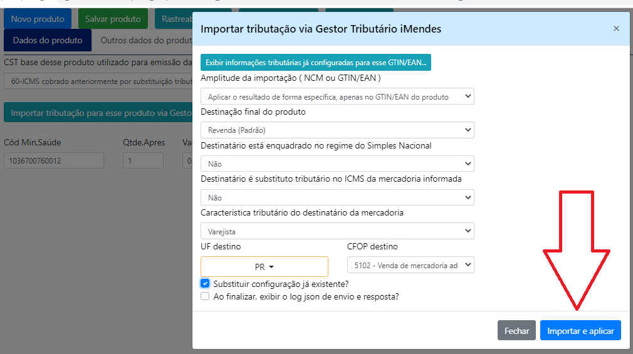Image resolution: width=633 pixels, height=354 pixels.
Task: Click the Importar e aplicar button
Action: [x=580, y=331]
